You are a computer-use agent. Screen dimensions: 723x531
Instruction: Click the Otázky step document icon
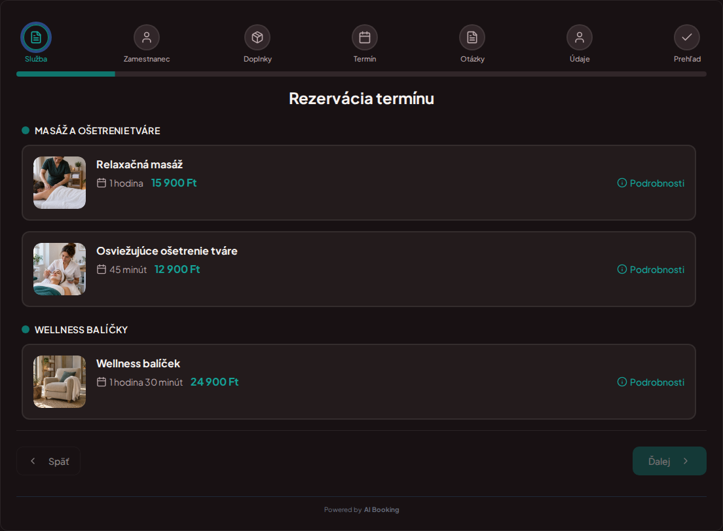472,37
